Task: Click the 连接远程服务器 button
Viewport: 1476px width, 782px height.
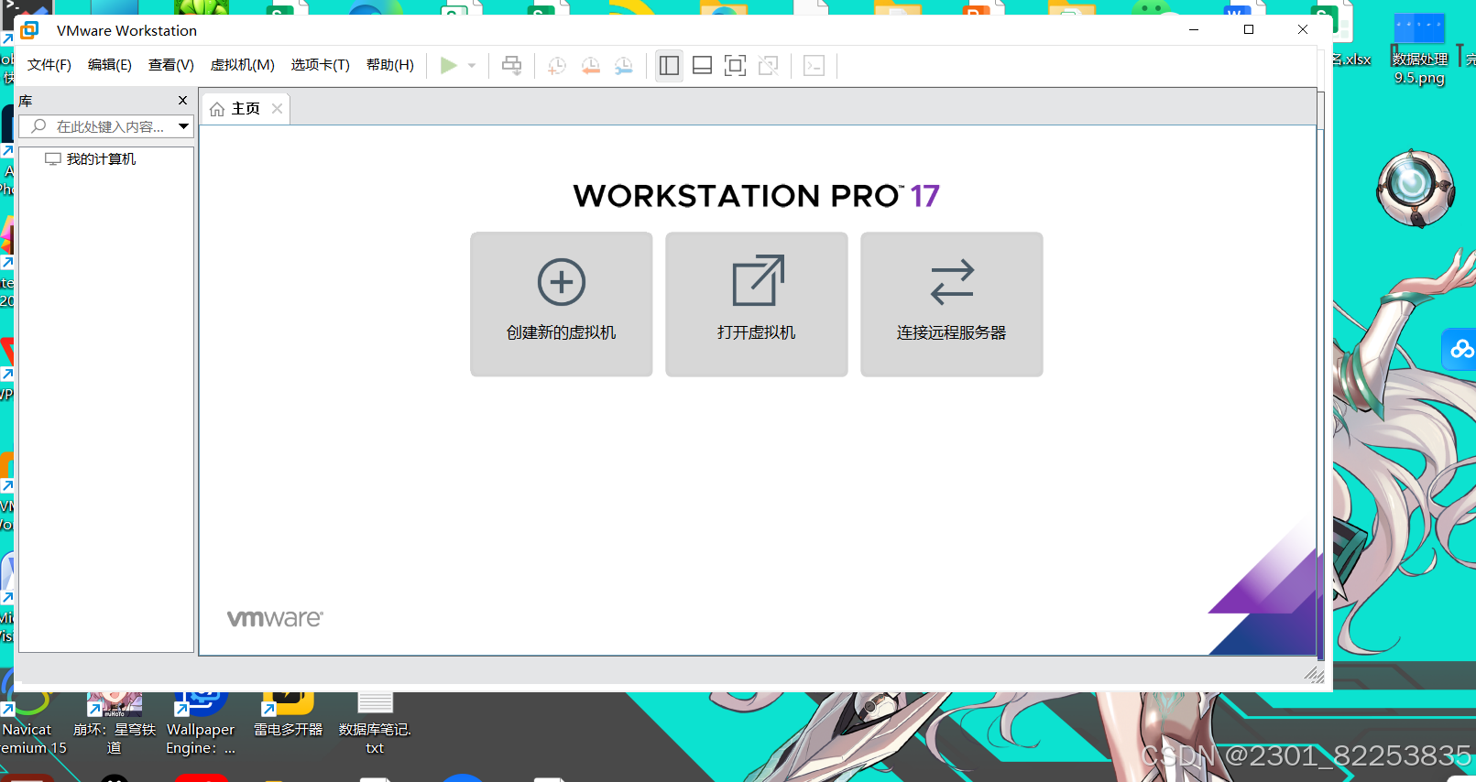Action: [x=952, y=304]
